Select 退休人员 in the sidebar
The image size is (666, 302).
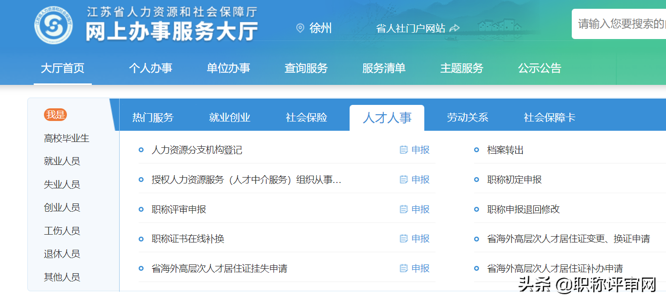pyautogui.click(x=62, y=254)
